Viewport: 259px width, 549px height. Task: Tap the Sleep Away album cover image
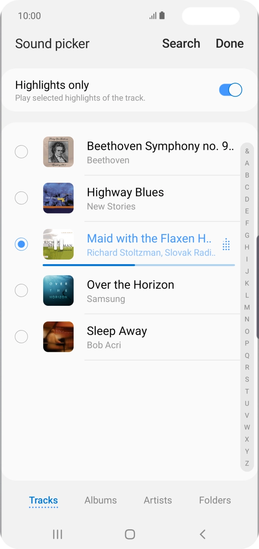pyautogui.click(x=58, y=337)
